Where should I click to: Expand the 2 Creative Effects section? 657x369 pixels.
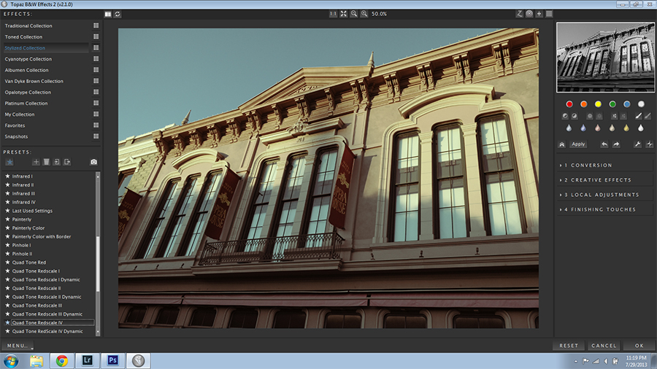pos(606,180)
